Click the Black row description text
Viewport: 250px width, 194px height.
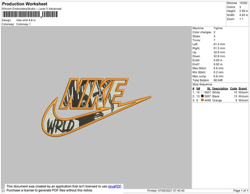pos(216,96)
